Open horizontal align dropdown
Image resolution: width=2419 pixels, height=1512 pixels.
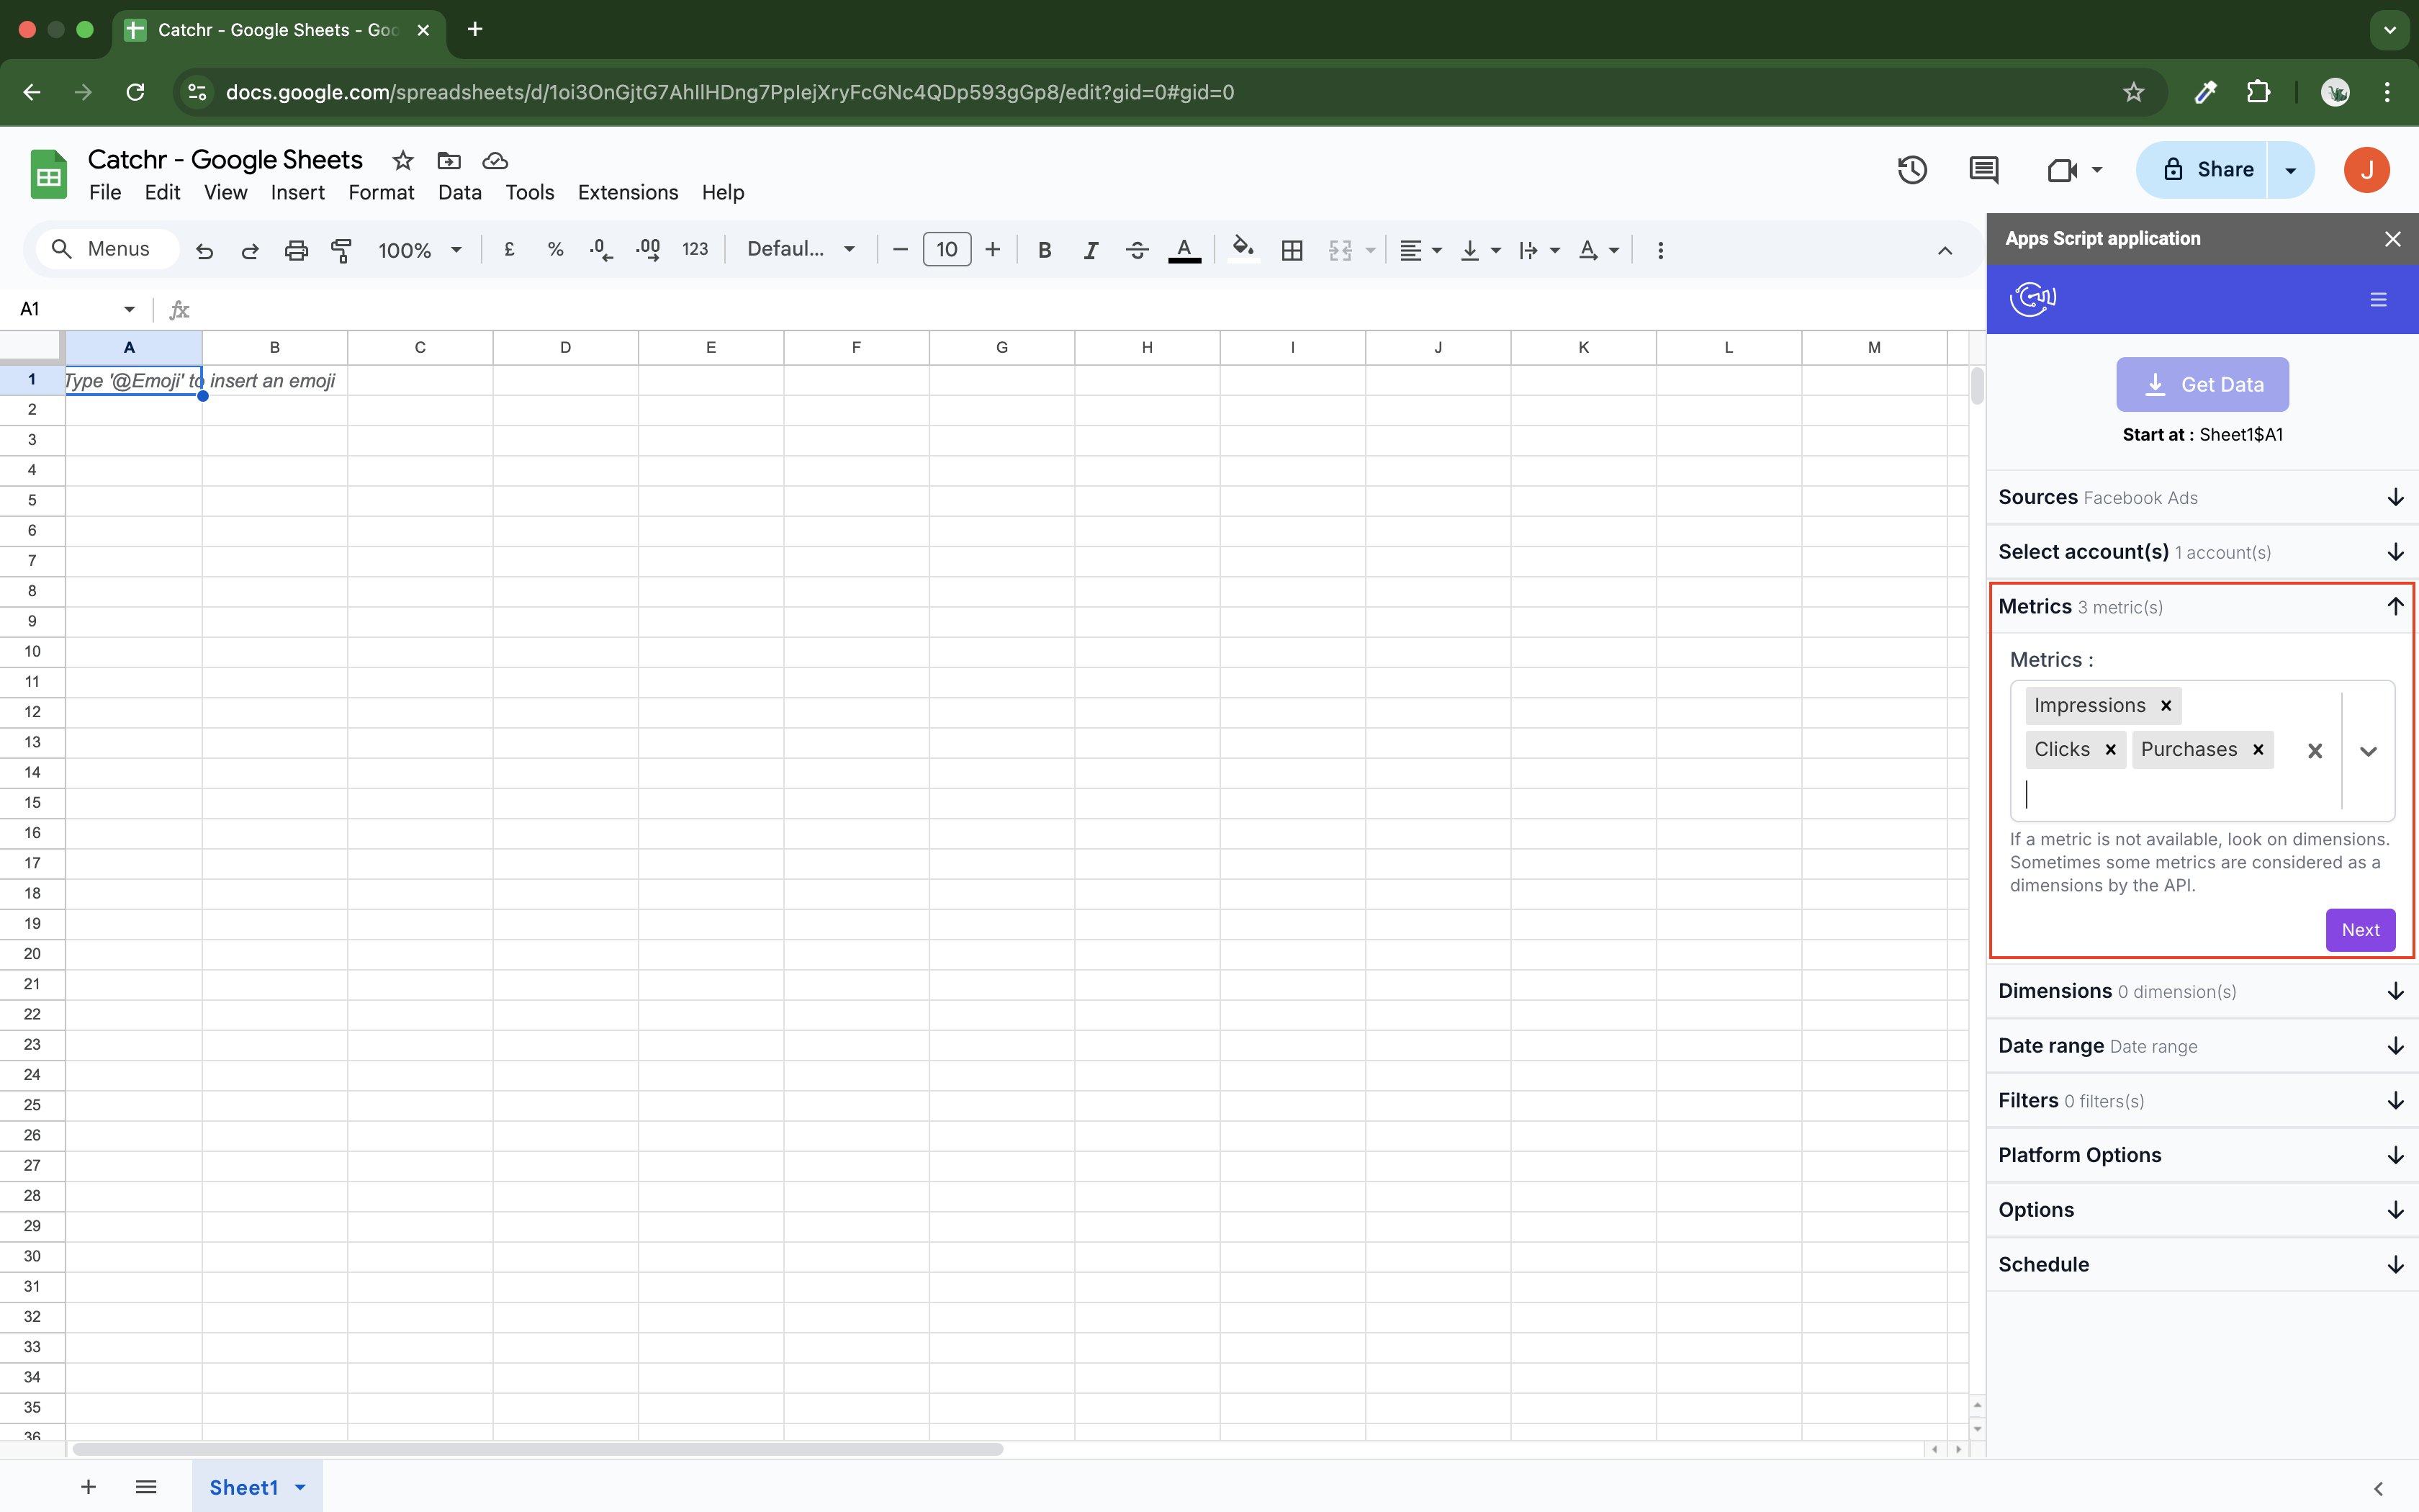tap(1420, 250)
